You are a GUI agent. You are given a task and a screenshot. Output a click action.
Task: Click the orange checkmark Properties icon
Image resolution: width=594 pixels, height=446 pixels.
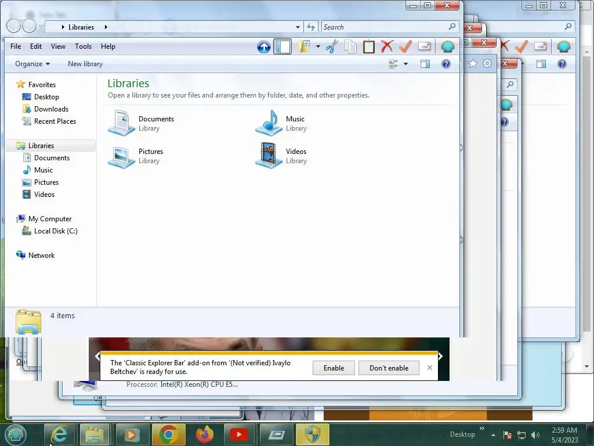click(405, 46)
